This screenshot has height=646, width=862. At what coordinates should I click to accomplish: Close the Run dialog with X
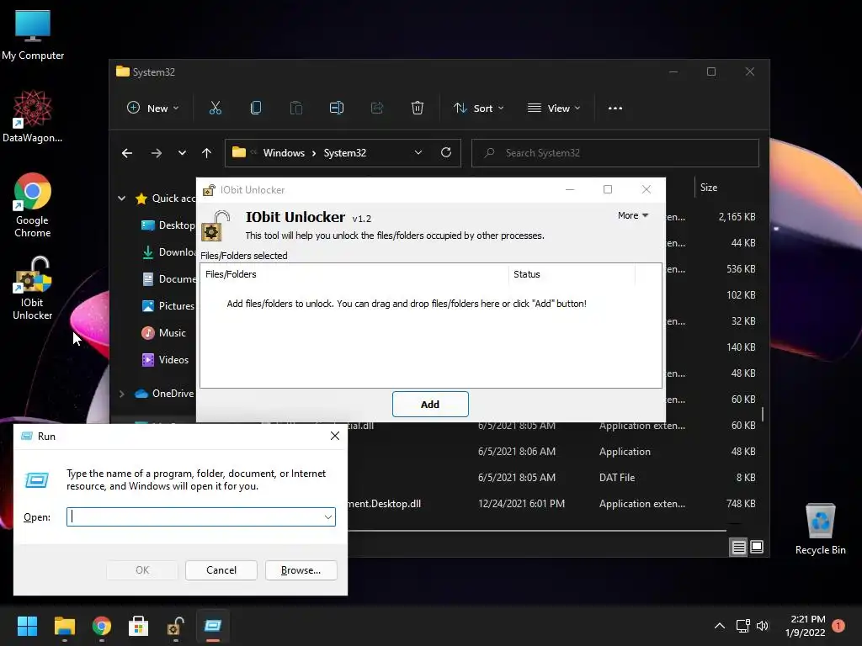tap(335, 436)
